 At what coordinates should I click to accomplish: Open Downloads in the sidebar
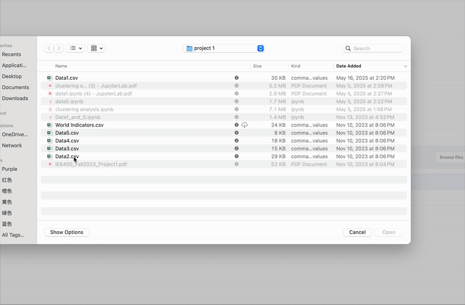tap(15, 98)
